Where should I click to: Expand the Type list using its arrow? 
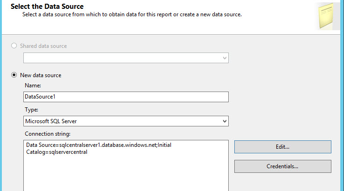(225, 121)
